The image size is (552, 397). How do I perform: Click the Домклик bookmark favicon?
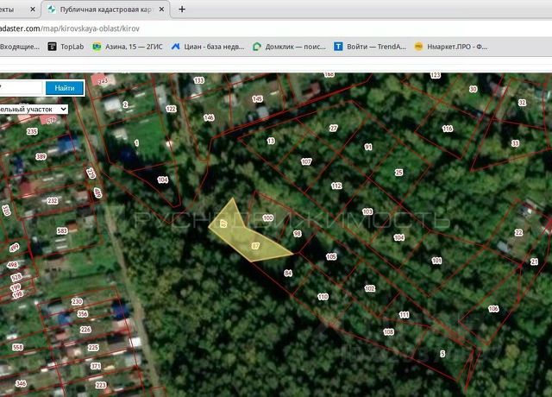257,47
